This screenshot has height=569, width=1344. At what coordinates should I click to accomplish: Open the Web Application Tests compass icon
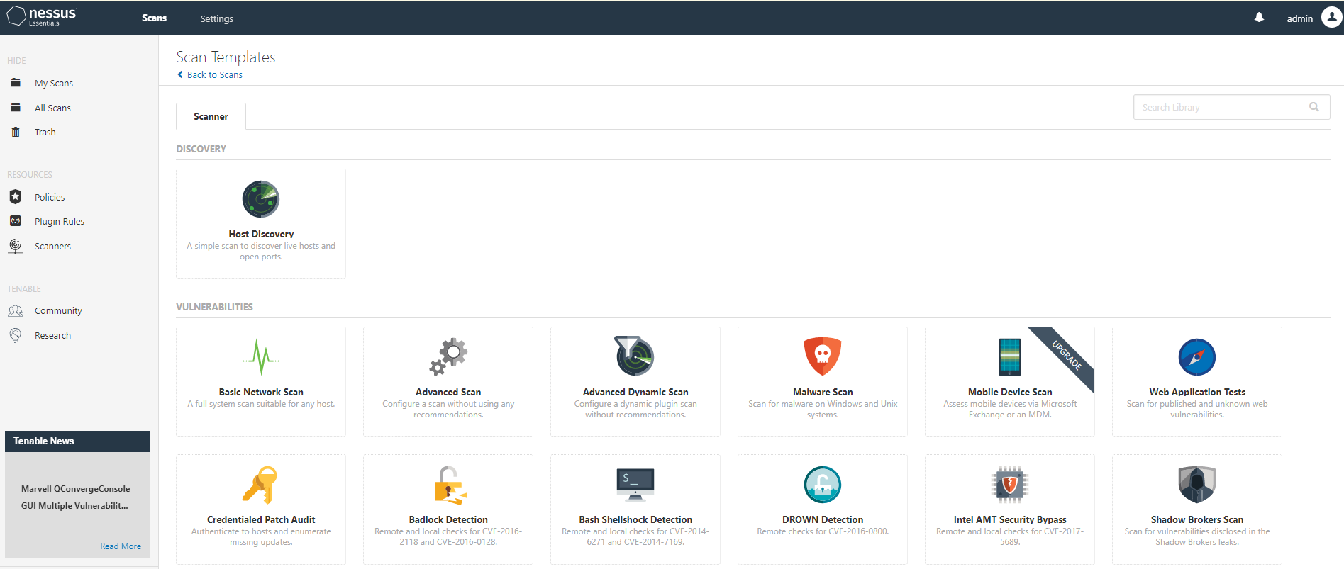pyautogui.click(x=1197, y=357)
